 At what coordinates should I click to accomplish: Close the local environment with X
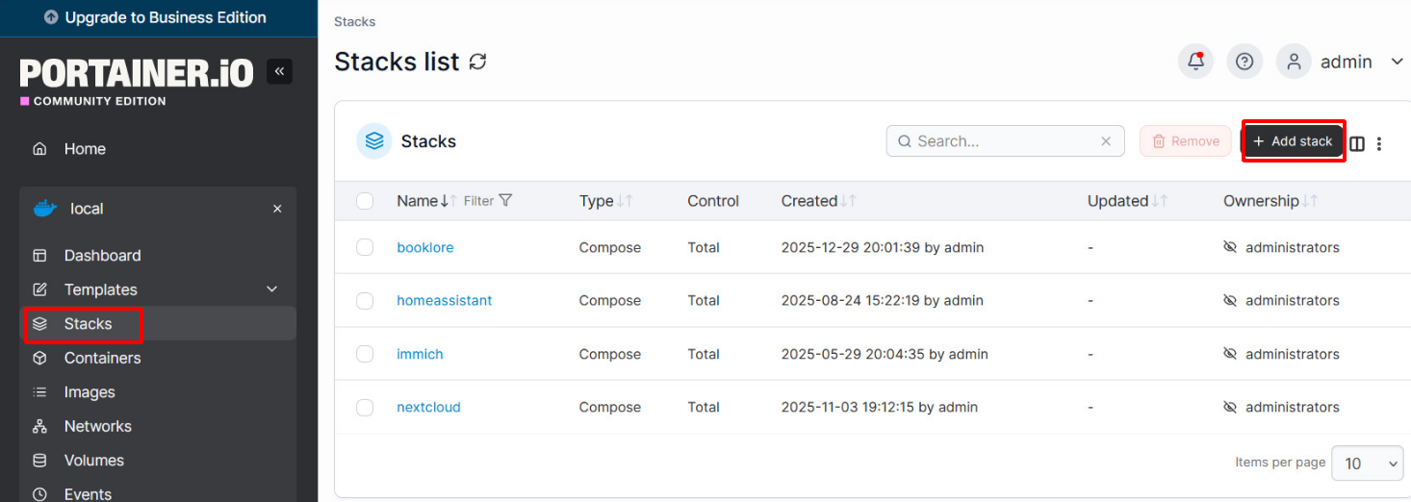click(277, 209)
